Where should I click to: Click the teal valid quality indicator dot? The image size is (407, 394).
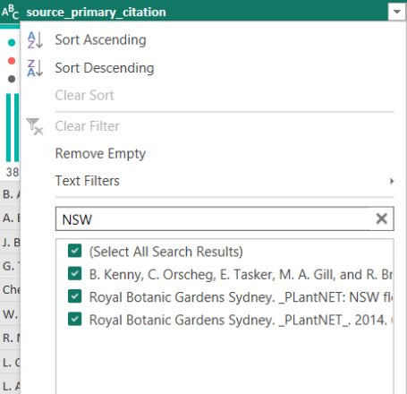12,43
